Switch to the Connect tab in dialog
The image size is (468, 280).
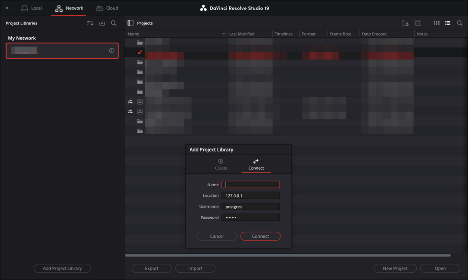[256, 165]
